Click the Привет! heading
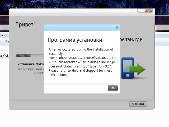 point(25,25)
